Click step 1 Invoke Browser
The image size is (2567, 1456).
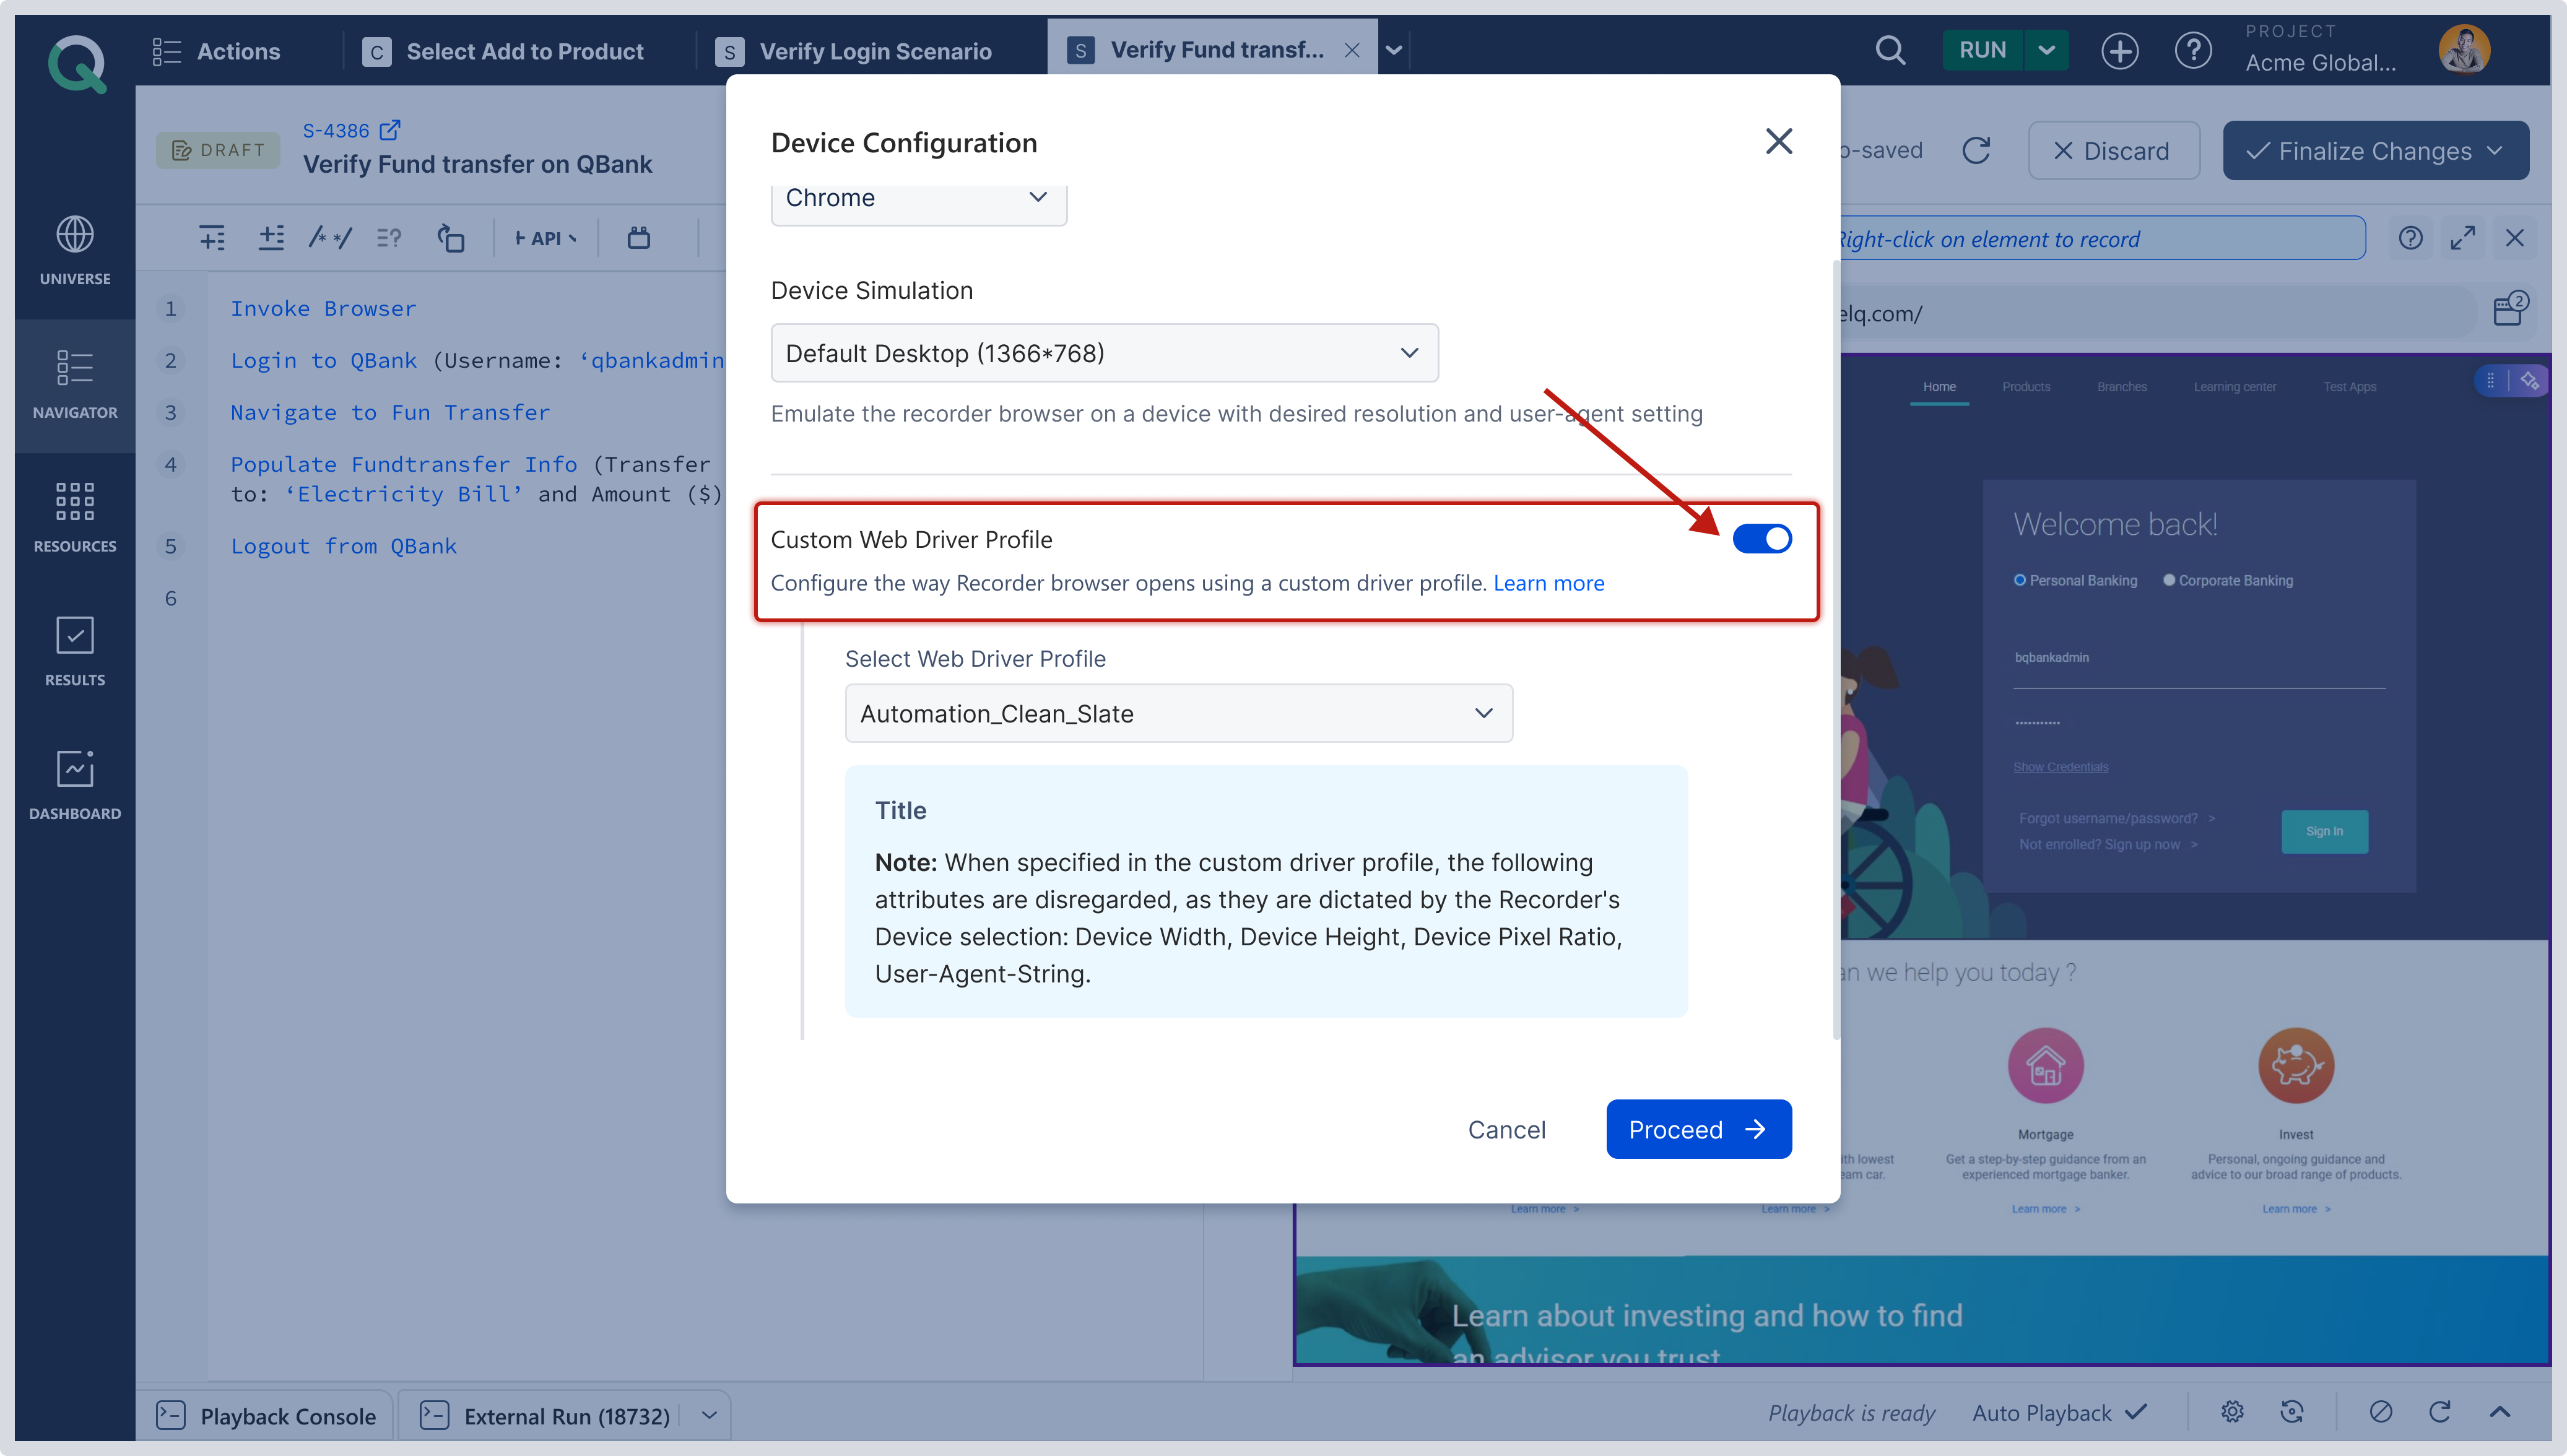(x=323, y=308)
